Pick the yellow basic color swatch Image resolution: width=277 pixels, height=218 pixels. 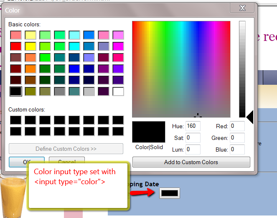pos(30,46)
